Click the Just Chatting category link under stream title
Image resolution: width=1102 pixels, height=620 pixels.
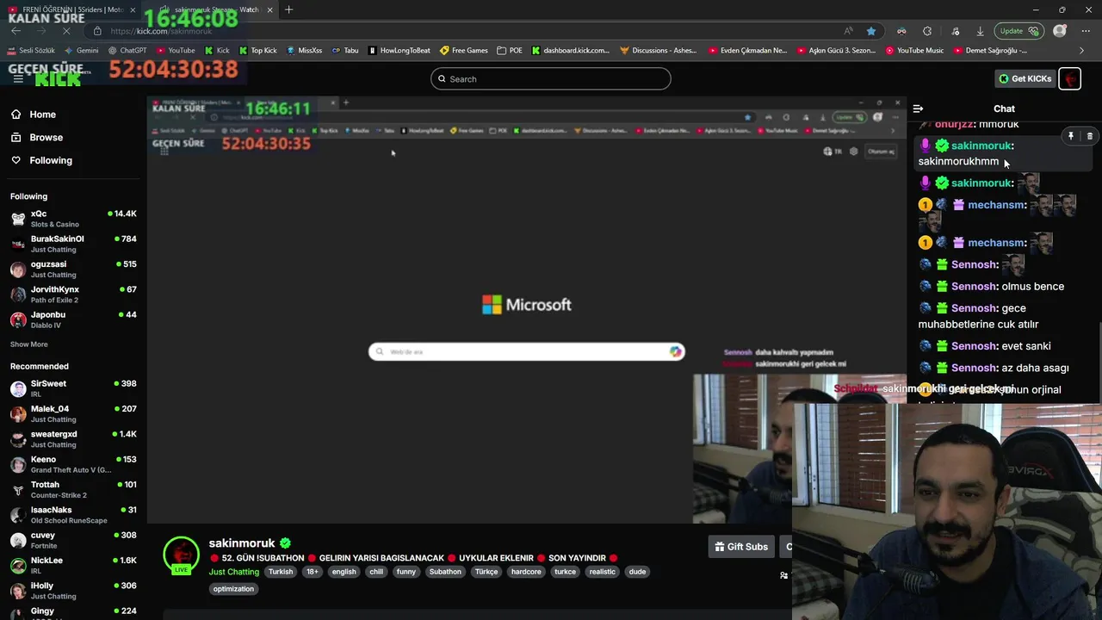click(233, 572)
